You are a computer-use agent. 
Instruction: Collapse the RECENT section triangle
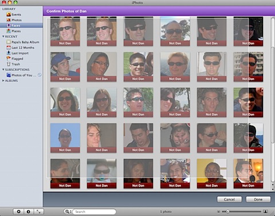point(3,36)
